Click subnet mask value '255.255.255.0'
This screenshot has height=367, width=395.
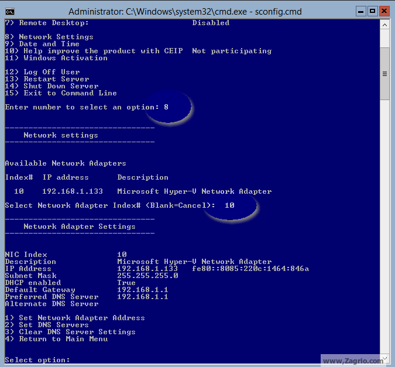[x=147, y=276]
